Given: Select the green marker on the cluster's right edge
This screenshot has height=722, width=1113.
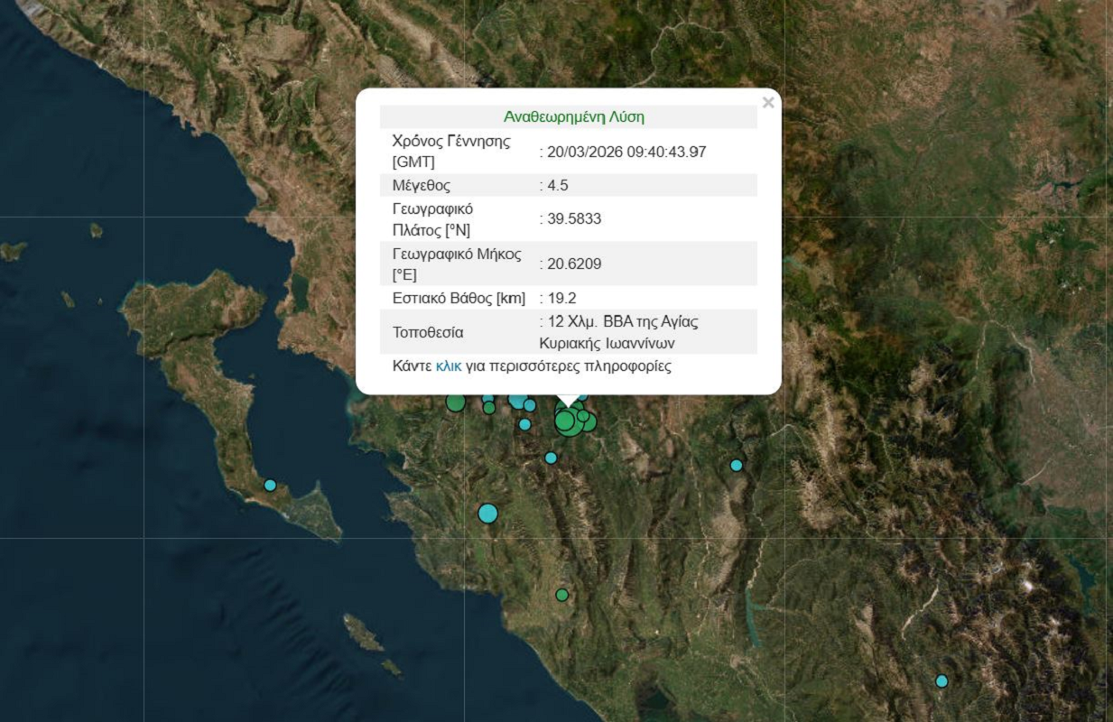Looking at the screenshot, I should click(589, 421).
